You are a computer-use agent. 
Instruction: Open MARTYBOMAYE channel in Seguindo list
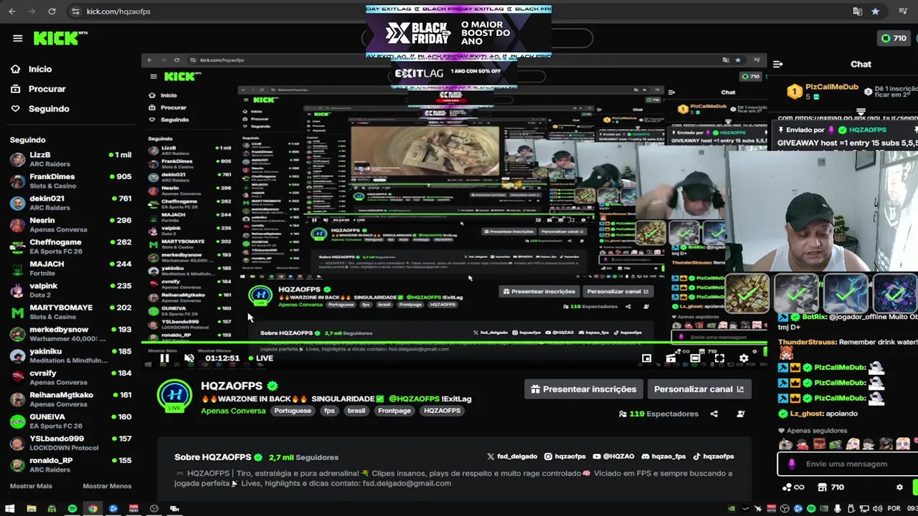point(70,312)
